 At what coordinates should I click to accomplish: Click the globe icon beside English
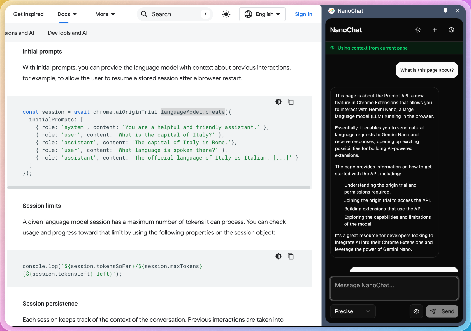pos(248,14)
